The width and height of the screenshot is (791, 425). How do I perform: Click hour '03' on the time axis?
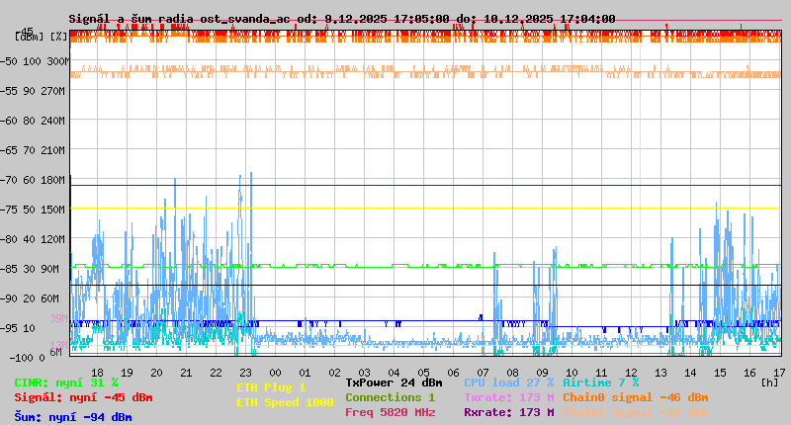click(x=364, y=373)
